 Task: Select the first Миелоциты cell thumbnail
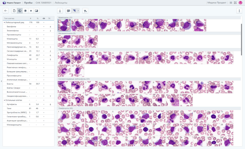tap(64, 25)
